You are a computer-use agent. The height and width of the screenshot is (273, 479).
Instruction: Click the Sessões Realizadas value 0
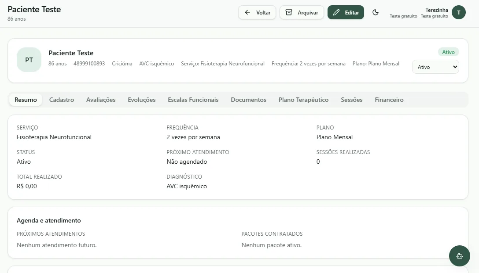click(x=318, y=162)
